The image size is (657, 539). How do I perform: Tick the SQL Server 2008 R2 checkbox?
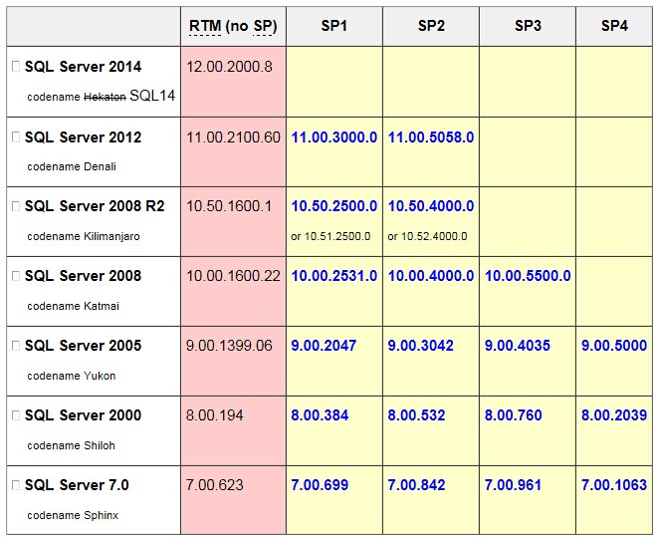tap(16, 206)
